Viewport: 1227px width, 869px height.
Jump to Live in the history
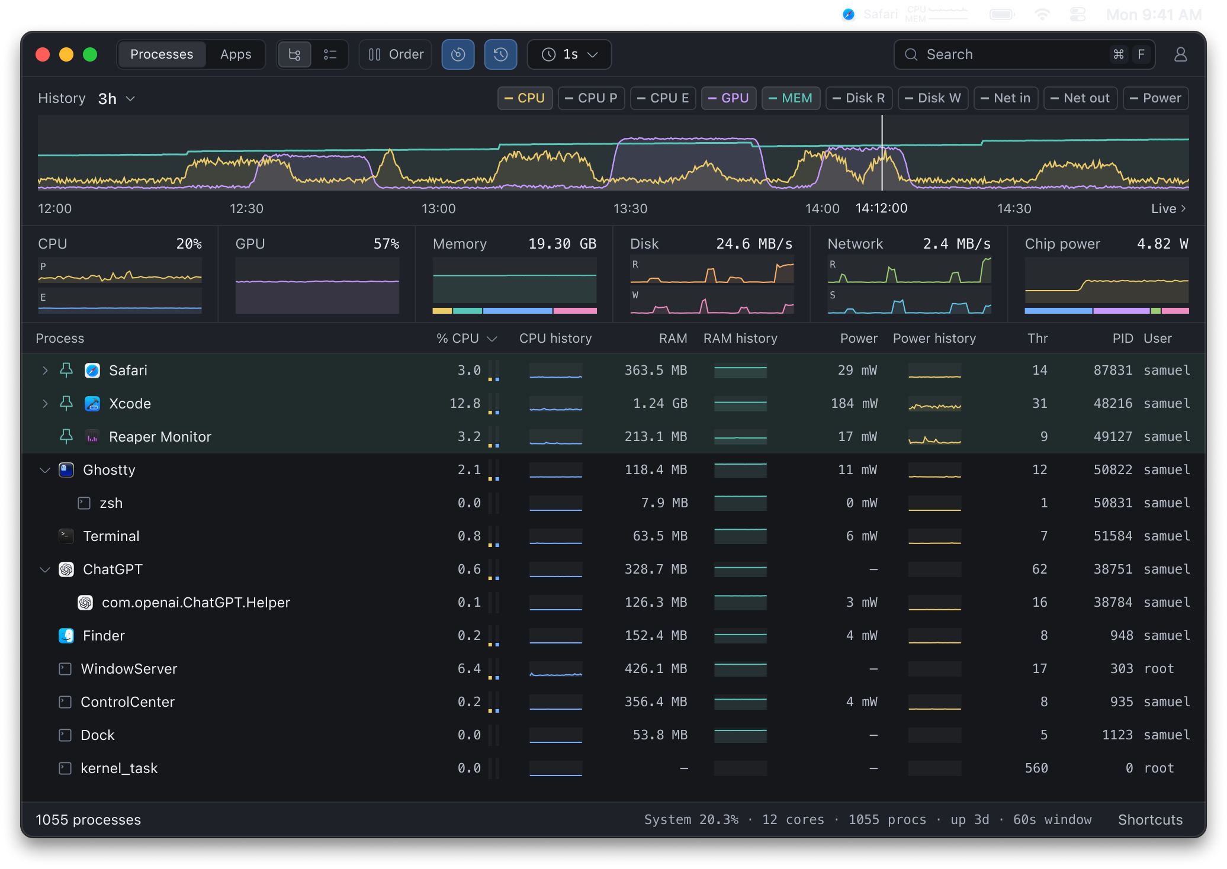pyautogui.click(x=1168, y=208)
